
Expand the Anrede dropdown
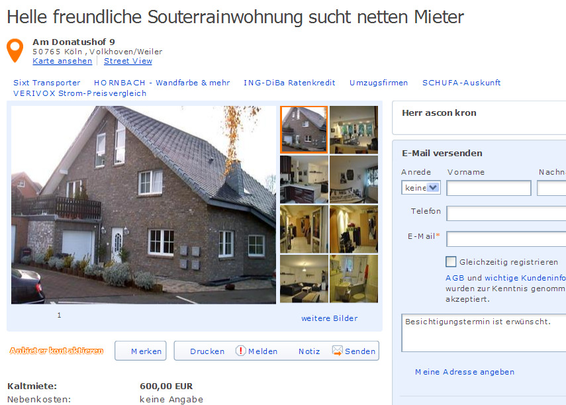click(x=421, y=188)
